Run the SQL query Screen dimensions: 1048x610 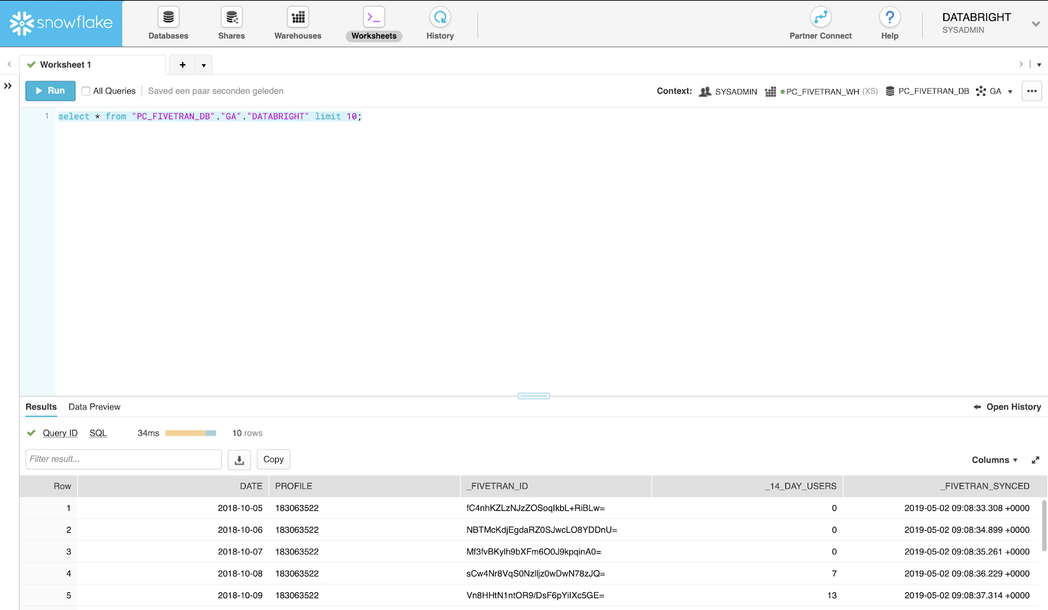(50, 91)
